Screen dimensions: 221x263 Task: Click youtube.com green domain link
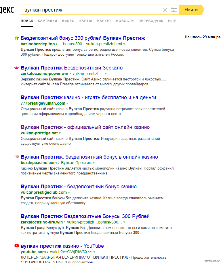[33, 252]
